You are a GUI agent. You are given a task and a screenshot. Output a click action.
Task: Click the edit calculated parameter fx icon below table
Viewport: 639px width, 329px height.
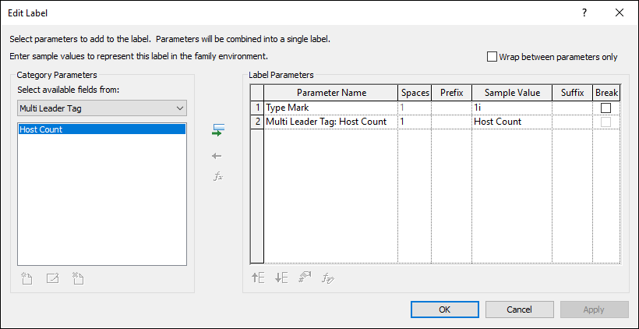point(329,277)
